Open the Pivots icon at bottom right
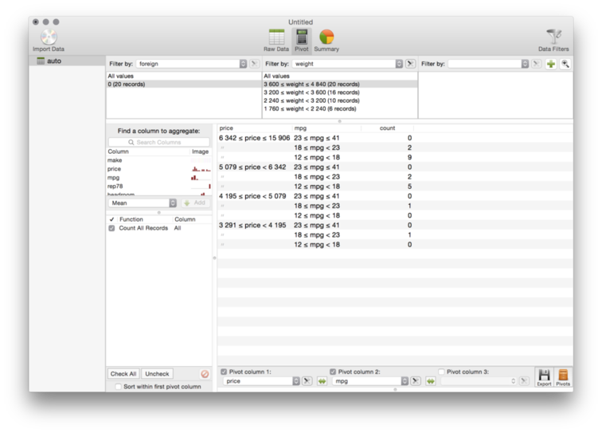This screenshot has width=602, height=433. tap(563, 376)
